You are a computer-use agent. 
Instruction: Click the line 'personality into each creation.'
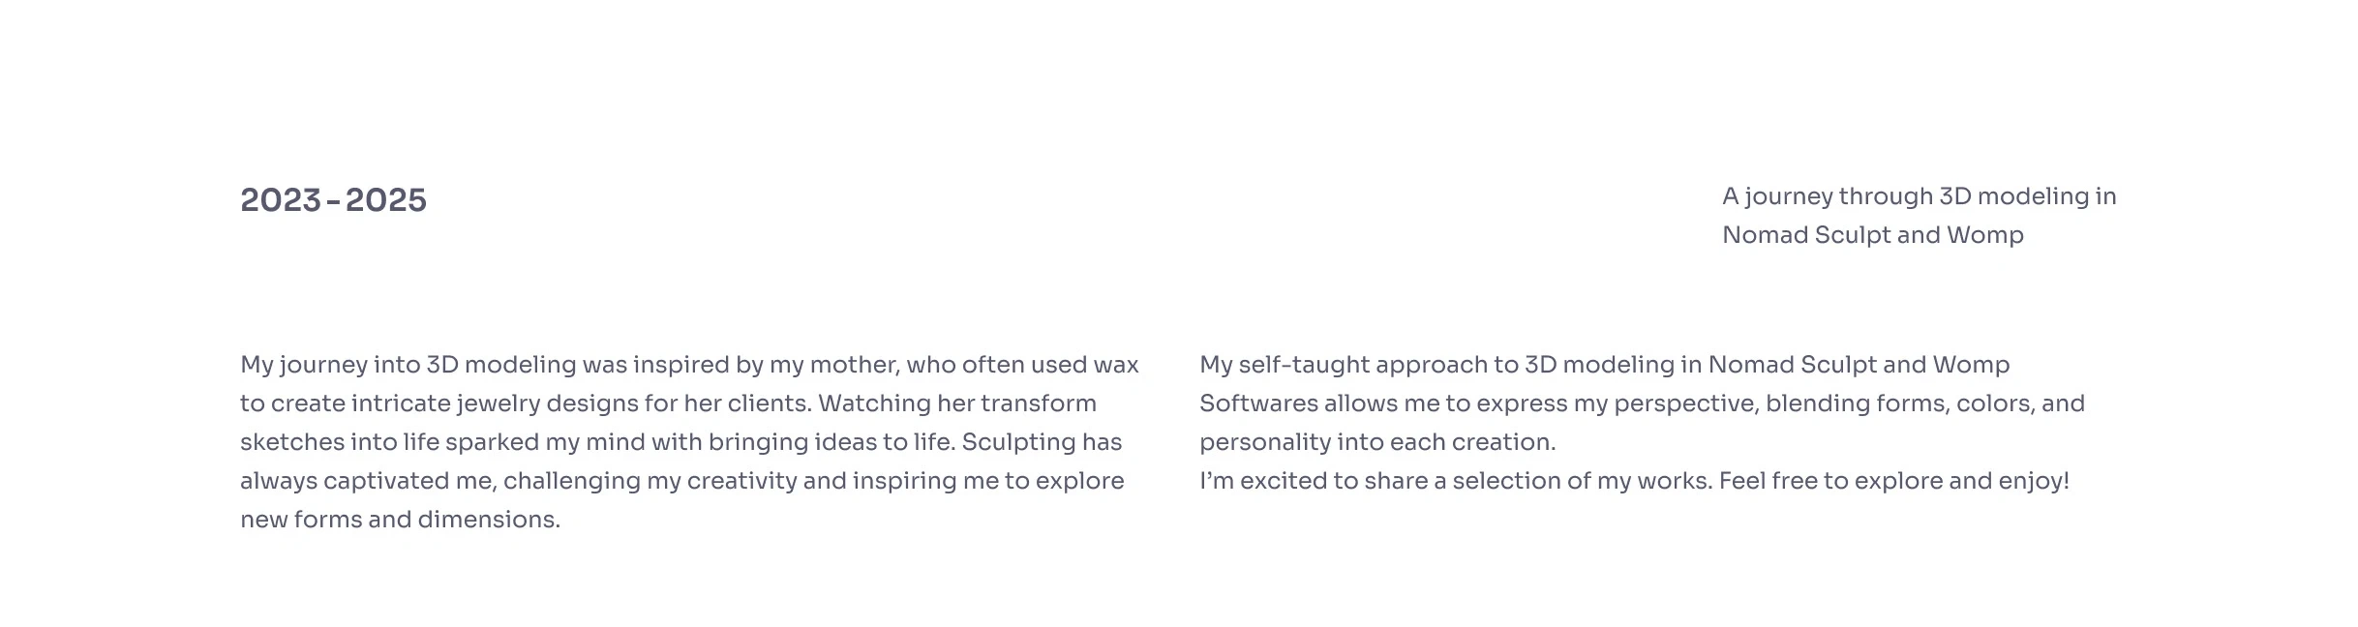pyautogui.click(x=1376, y=442)
